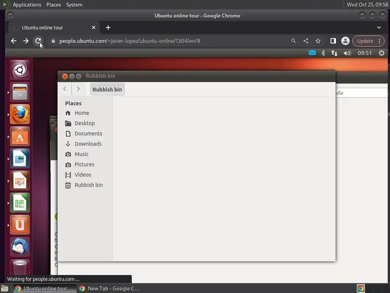Click the show desktop taskbar icon
This screenshot has width=390, height=293.
[x=5, y=288]
